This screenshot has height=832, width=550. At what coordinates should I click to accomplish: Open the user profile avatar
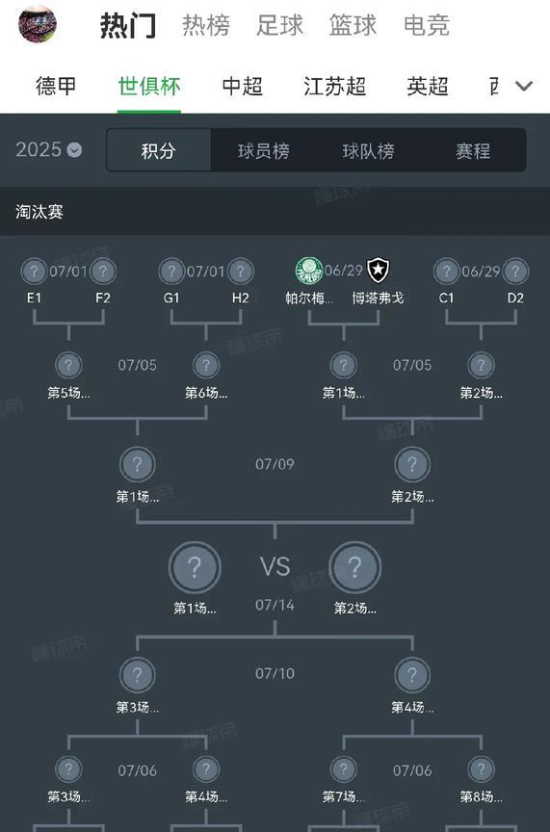coord(38,24)
